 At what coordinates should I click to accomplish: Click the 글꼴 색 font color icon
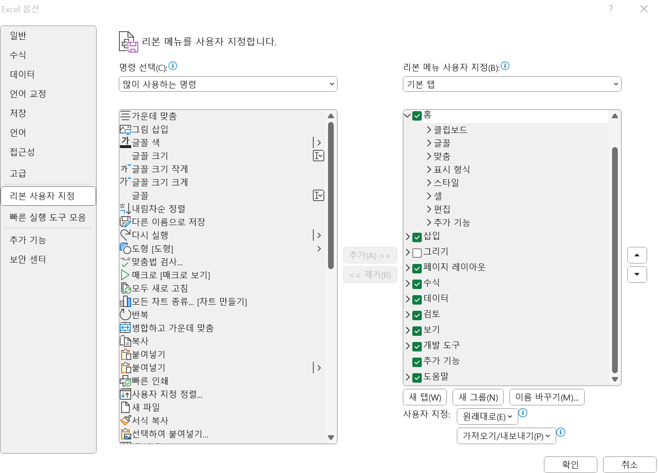point(125,142)
